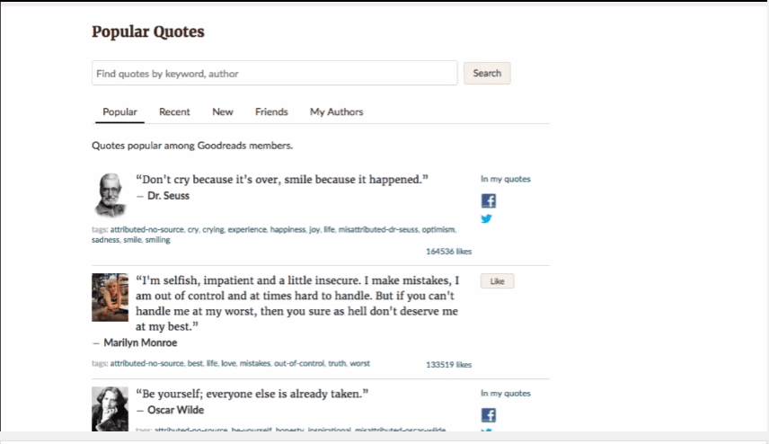Share Oscar Wilde quote on Facebook
This screenshot has height=444, width=769.
click(488, 414)
